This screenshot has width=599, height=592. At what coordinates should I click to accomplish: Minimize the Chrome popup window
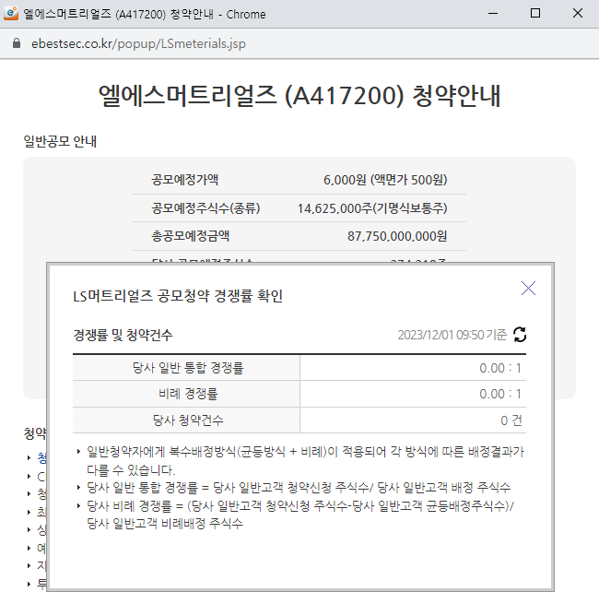tap(493, 14)
